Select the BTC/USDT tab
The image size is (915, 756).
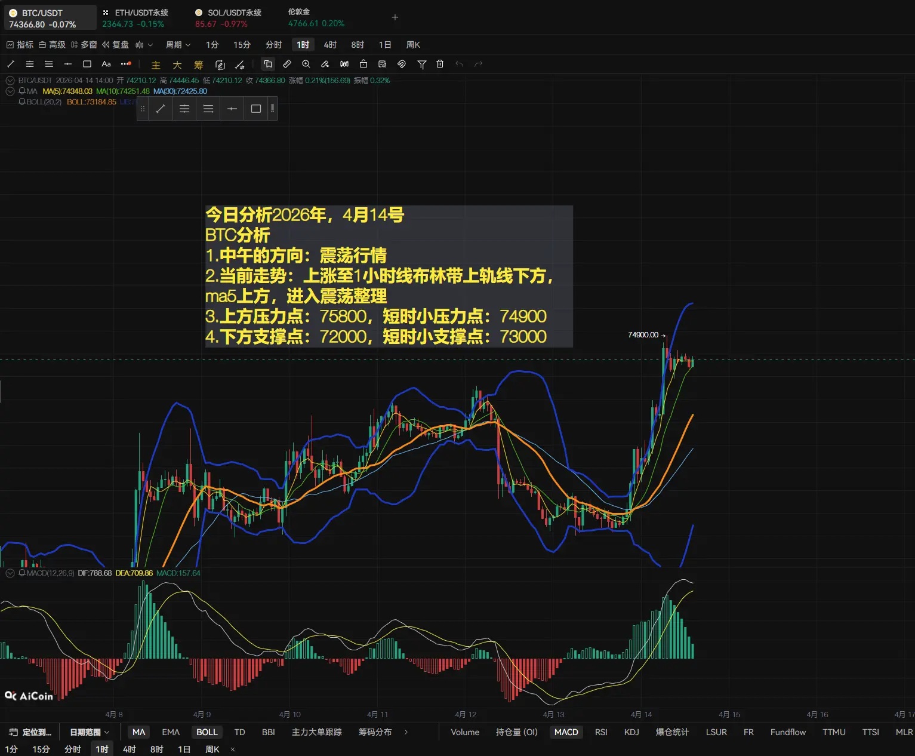coord(50,18)
